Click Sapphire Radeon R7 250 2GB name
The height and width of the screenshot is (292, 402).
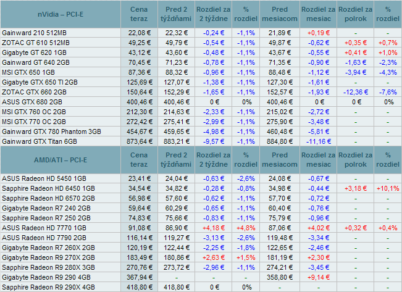click(46, 218)
